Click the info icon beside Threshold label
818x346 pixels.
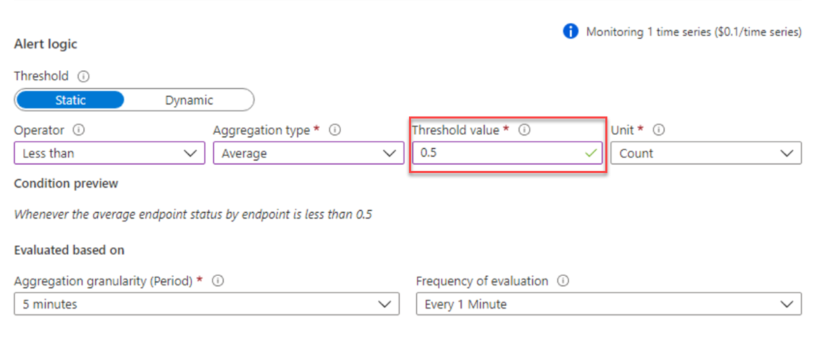pyautogui.click(x=84, y=76)
